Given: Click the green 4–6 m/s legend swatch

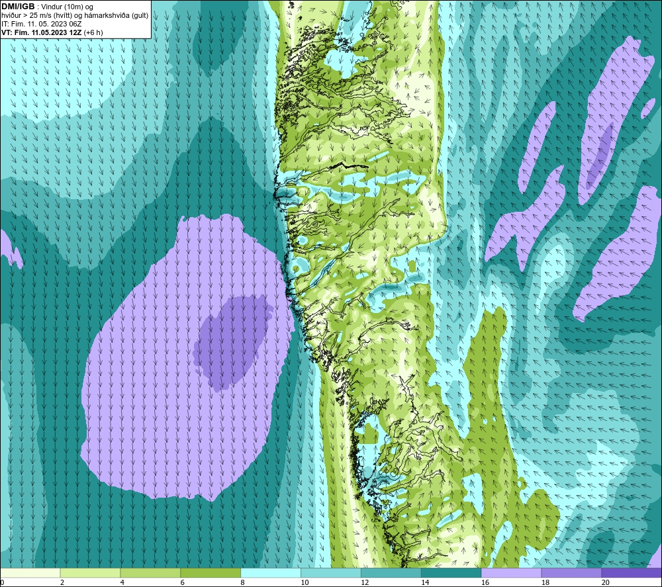Looking at the screenshot, I should pos(150,572).
